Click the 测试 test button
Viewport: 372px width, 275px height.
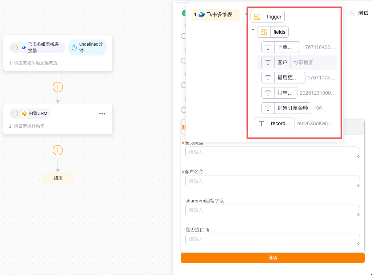click(x=363, y=13)
